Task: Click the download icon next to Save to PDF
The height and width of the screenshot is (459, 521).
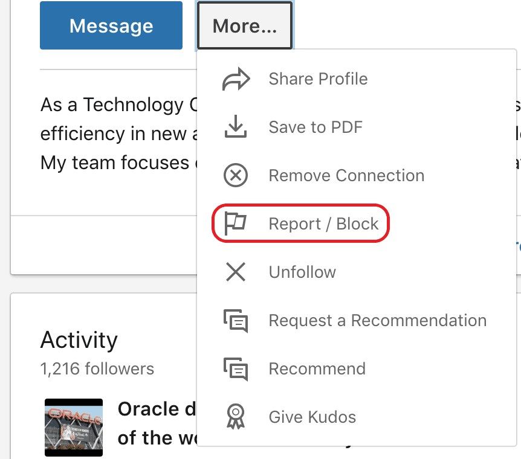Action: coord(236,127)
